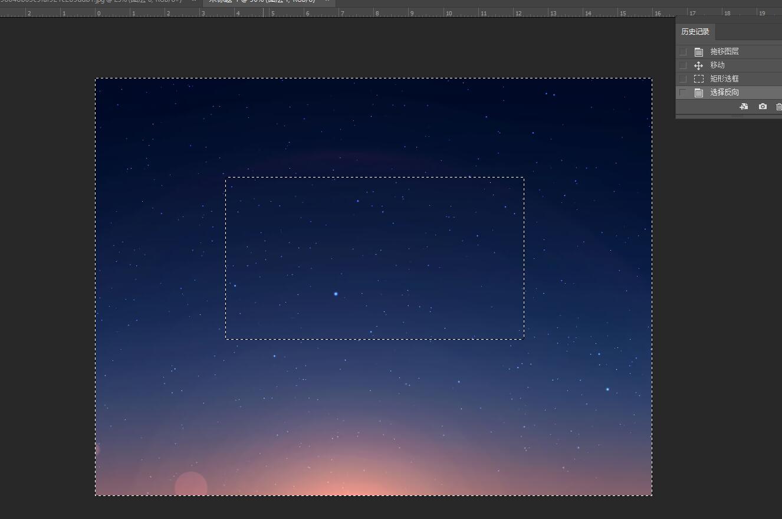
Task: Create new document from current history state
Action: click(744, 107)
